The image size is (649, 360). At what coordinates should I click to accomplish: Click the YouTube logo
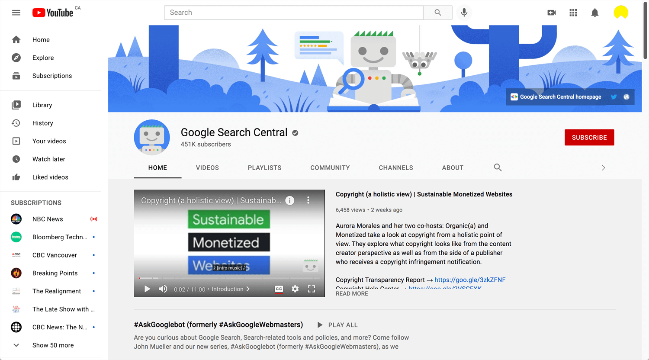(x=53, y=13)
